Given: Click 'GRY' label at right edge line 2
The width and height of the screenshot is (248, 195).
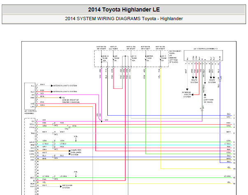Looking at the screenshot, I should point(229,117).
